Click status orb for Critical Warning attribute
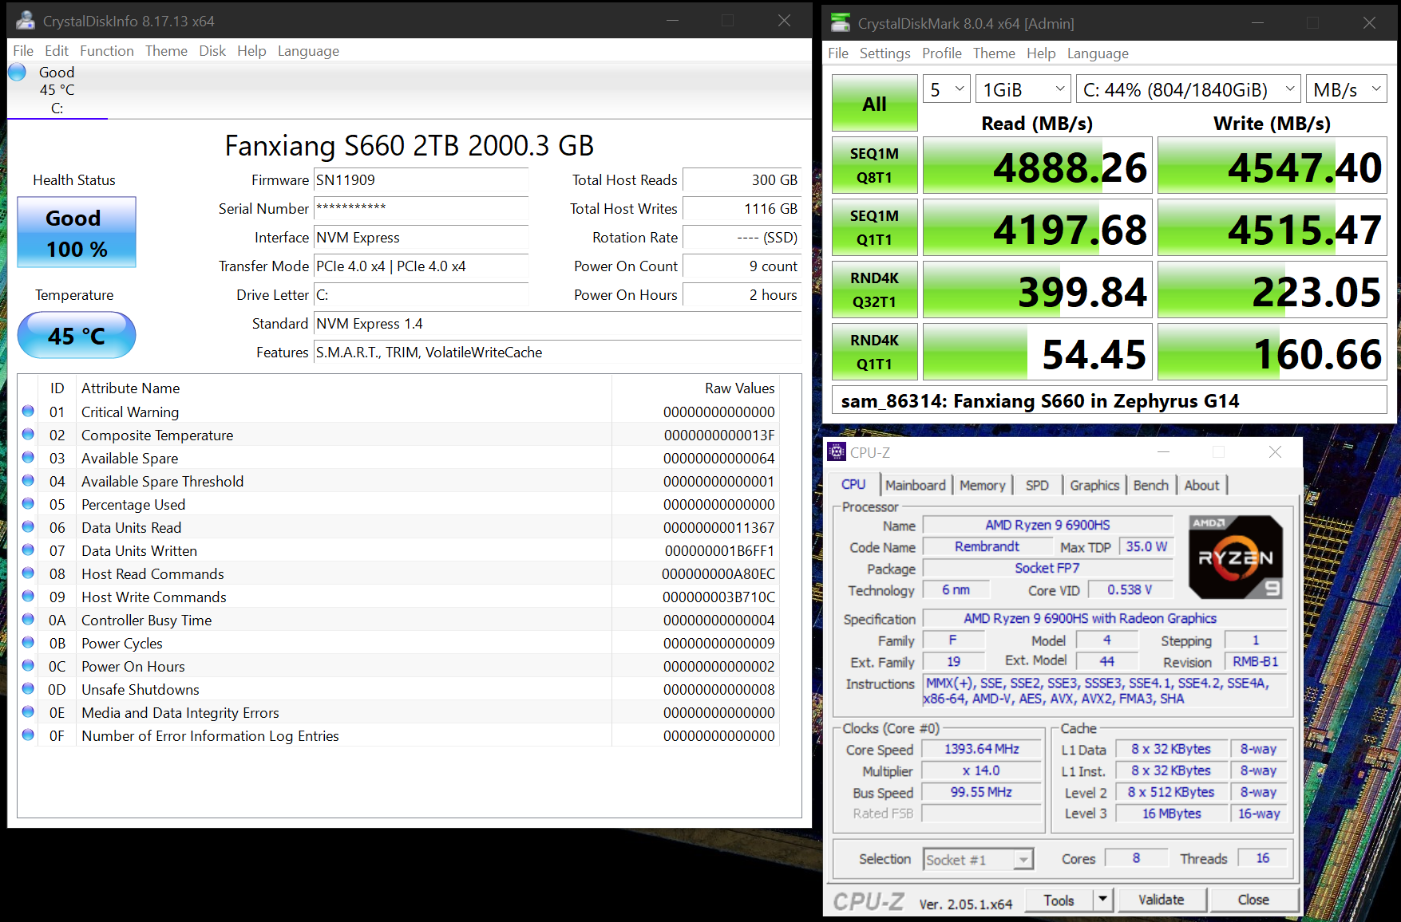1401x922 pixels. pos(28,412)
